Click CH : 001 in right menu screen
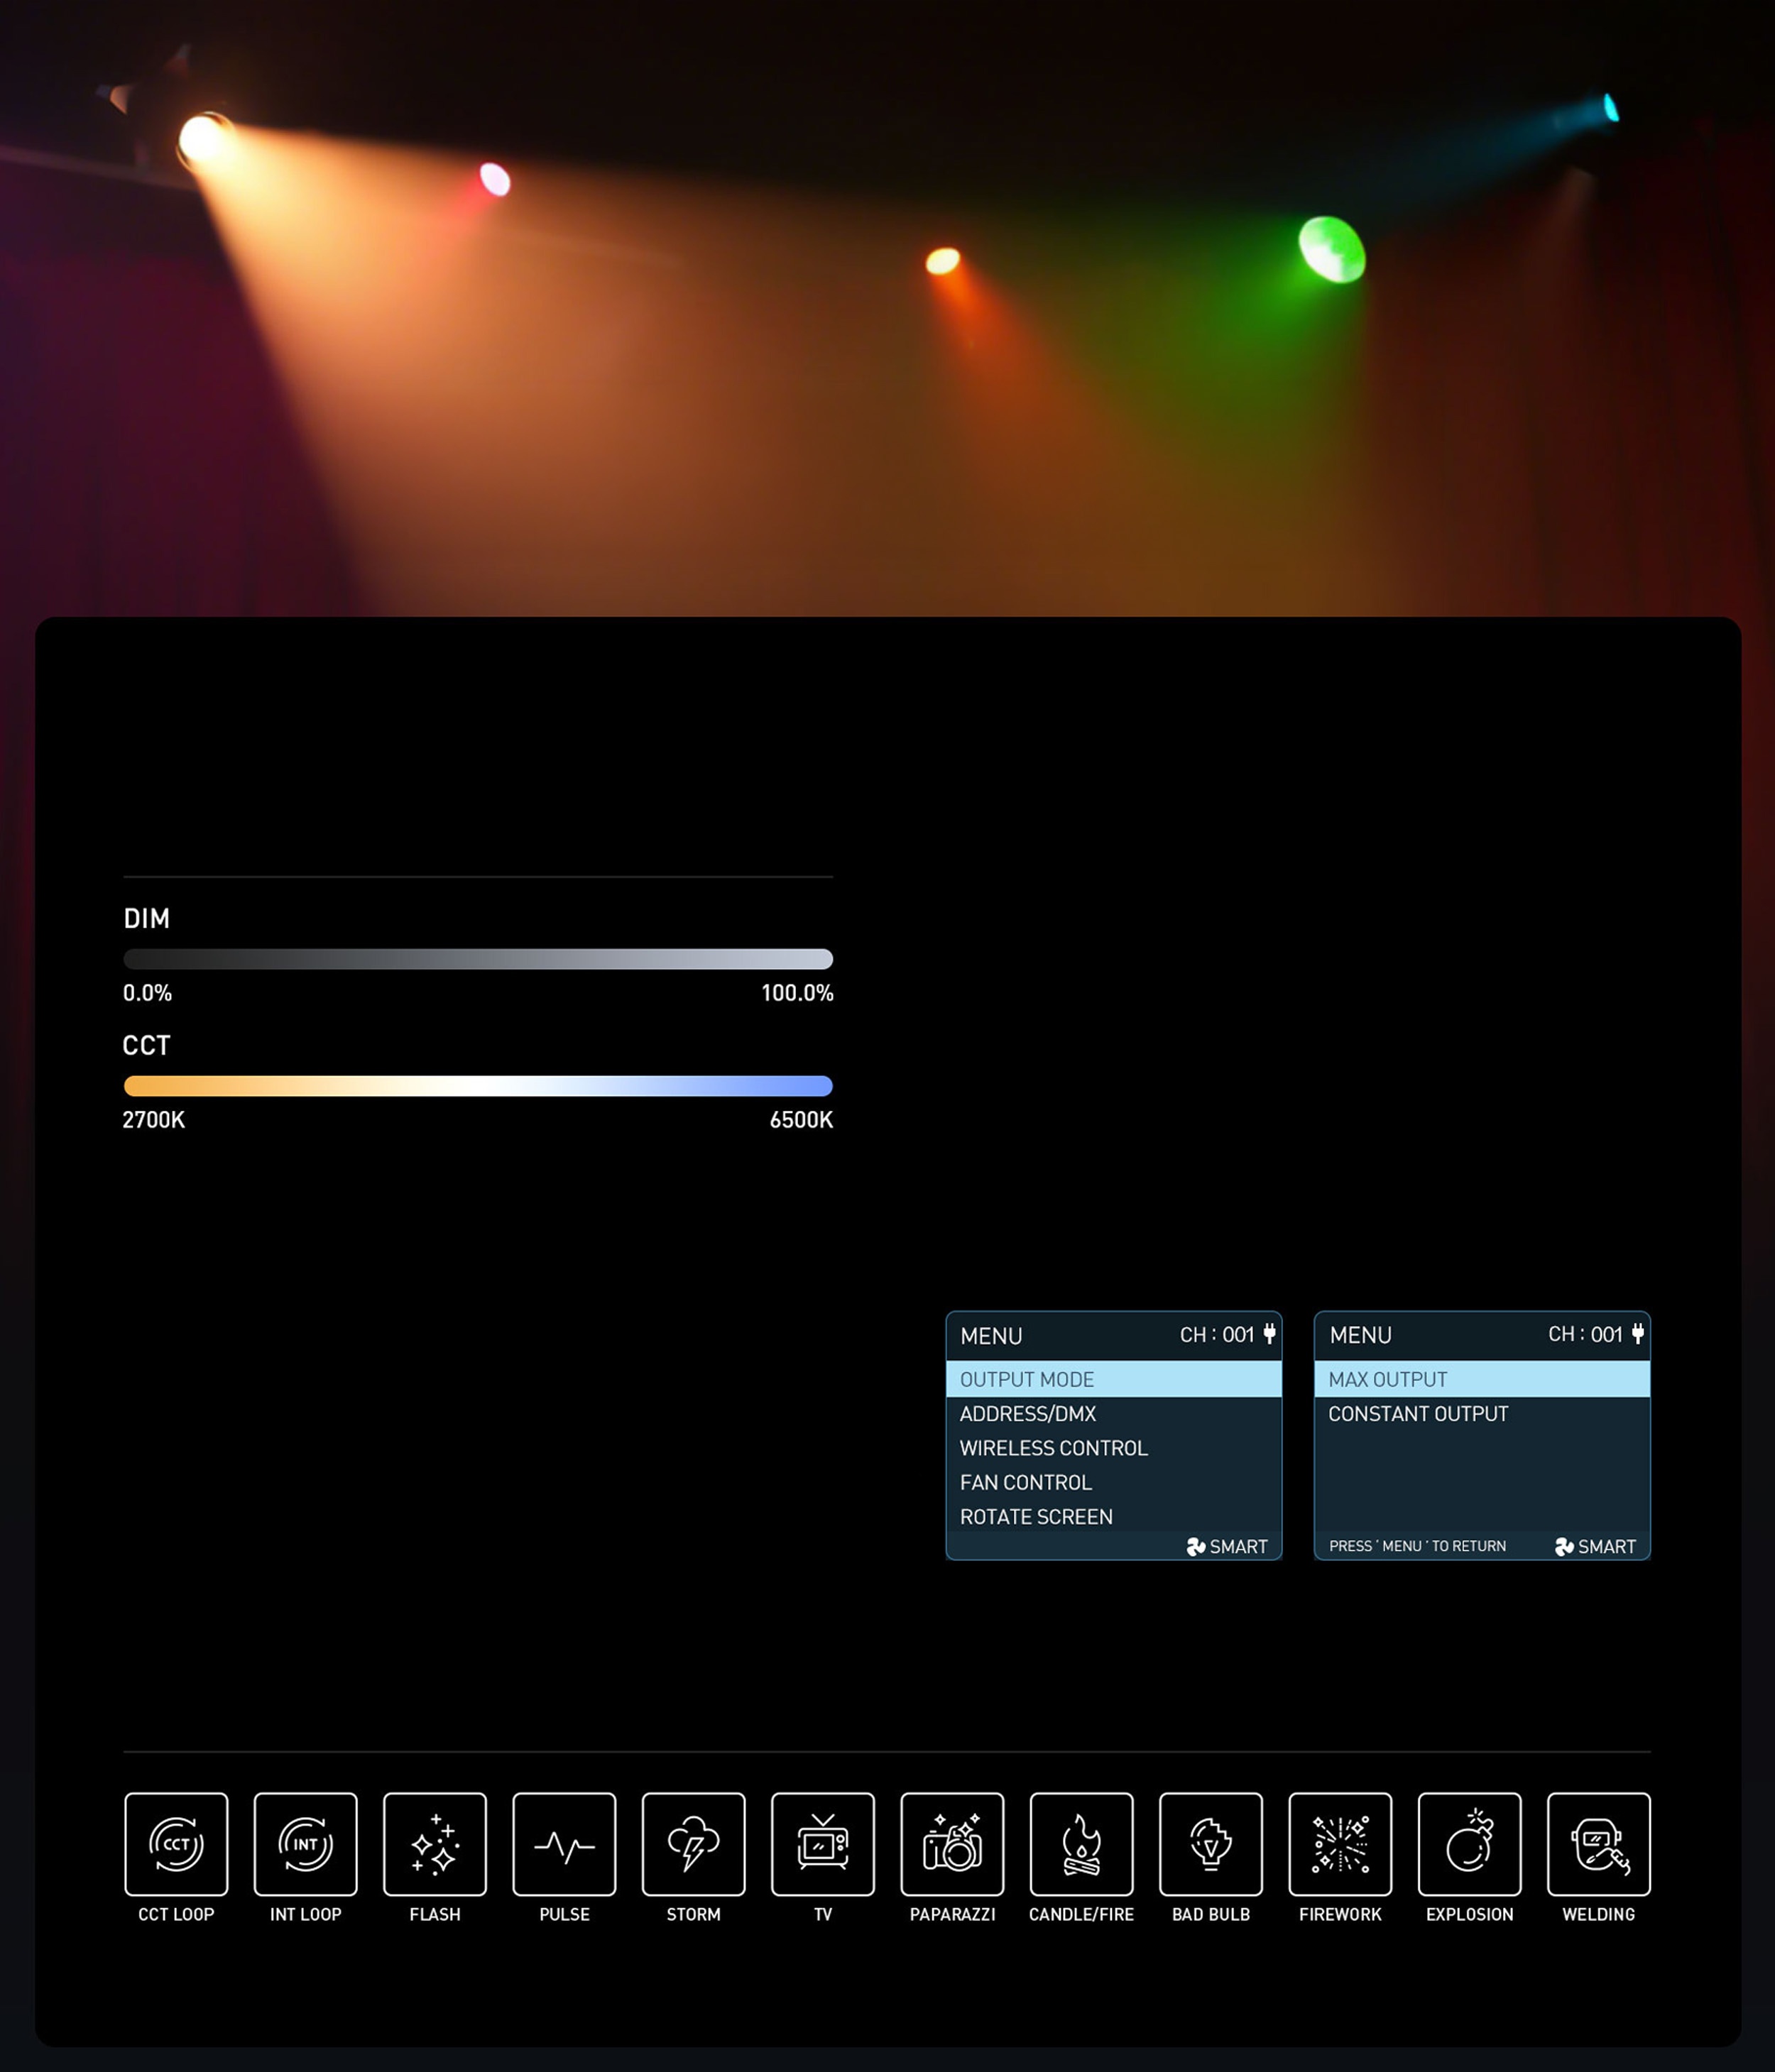 coord(1585,1335)
